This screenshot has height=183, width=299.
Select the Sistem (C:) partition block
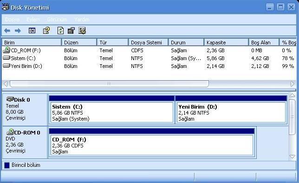[112, 110]
